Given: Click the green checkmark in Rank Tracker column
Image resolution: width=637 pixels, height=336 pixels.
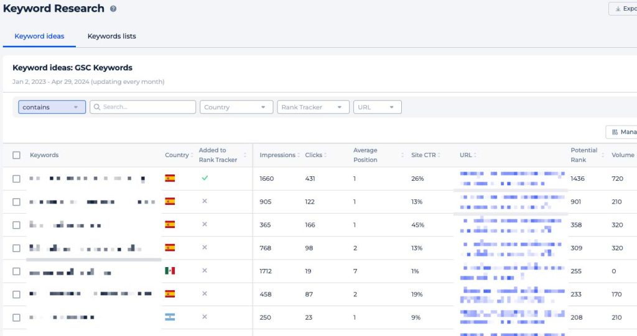Looking at the screenshot, I should [x=205, y=178].
